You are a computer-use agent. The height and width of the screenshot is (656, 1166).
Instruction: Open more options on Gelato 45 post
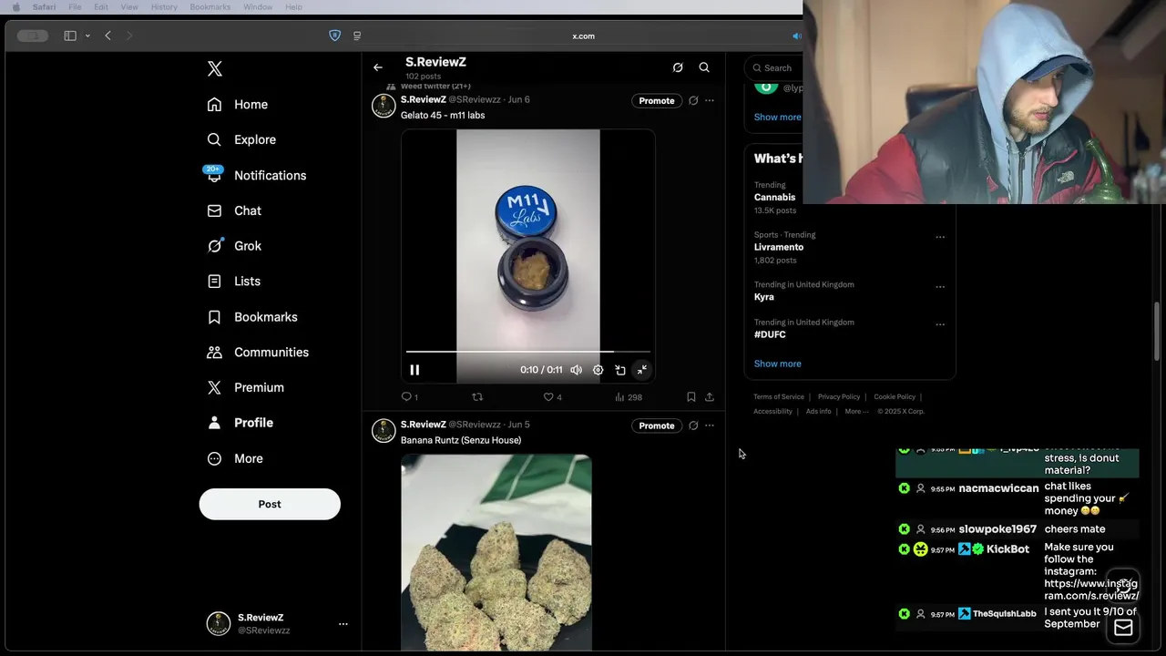pyautogui.click(x=710, y=101)
